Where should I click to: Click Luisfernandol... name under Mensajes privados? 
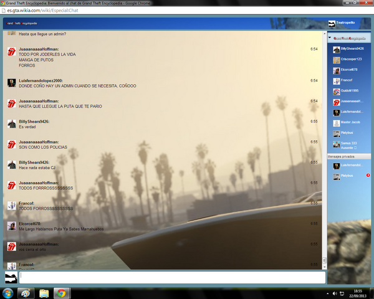(352, 165)
